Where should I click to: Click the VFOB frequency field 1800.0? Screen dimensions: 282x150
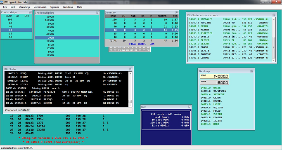coord(214,82)
